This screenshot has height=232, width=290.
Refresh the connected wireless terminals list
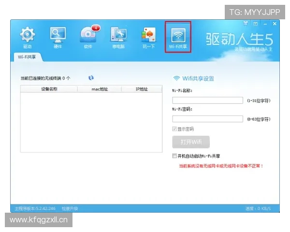[91, 78]
